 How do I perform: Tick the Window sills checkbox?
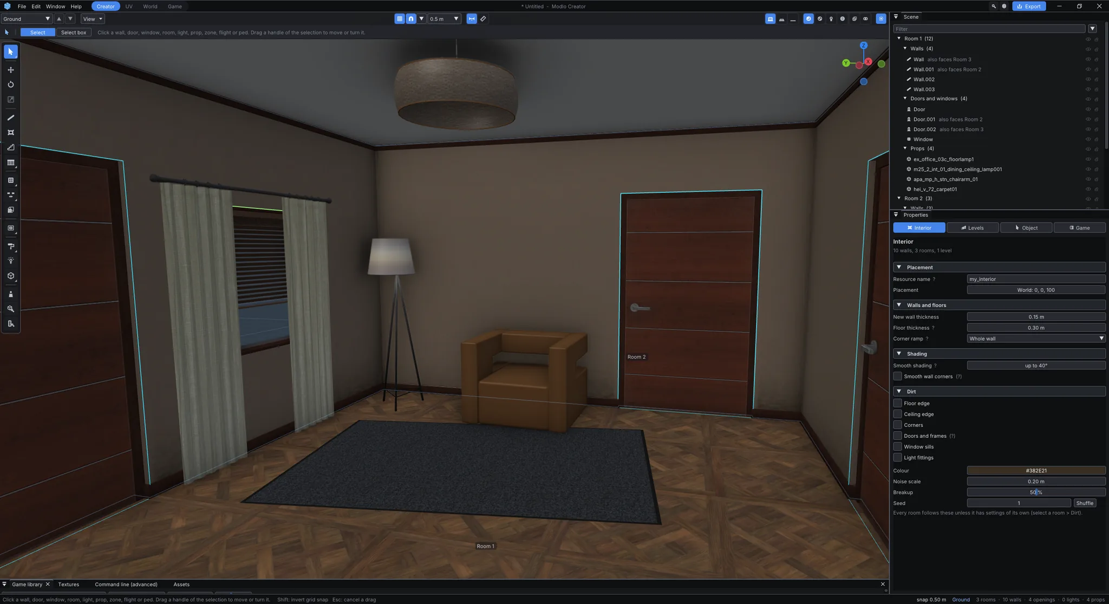click(x=898, y=447)
